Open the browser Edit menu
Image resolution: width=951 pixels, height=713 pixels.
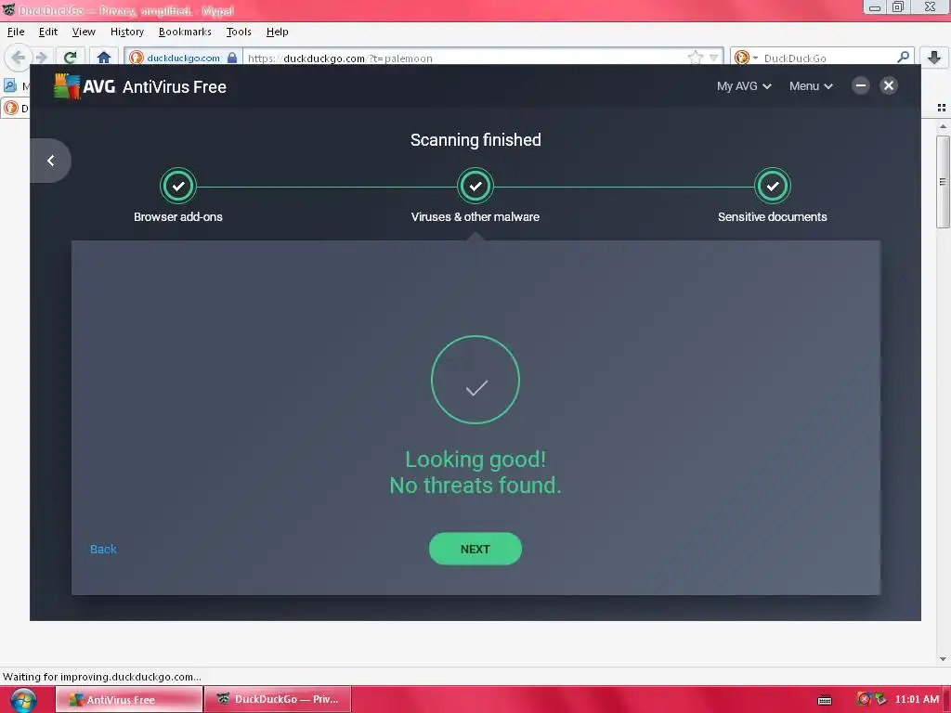pyautogui.click(x=48, y=32)
